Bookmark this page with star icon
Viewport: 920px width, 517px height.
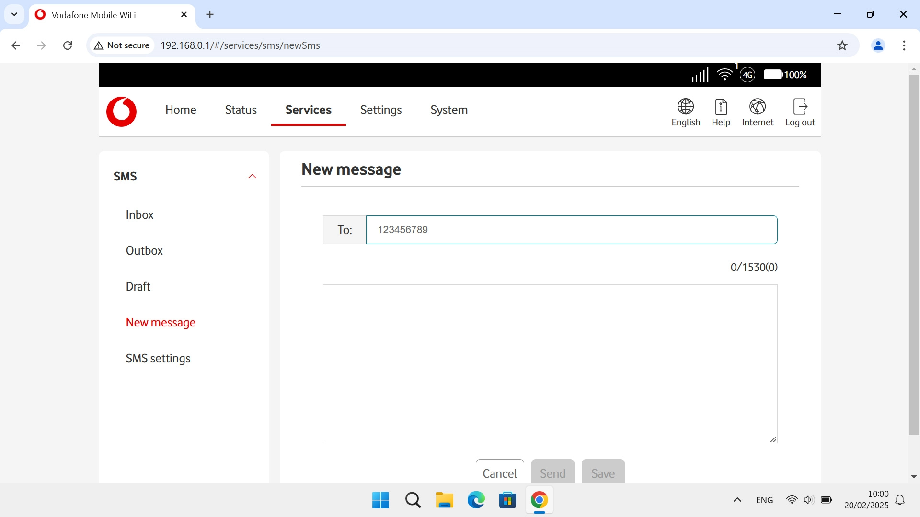[842, 45]
